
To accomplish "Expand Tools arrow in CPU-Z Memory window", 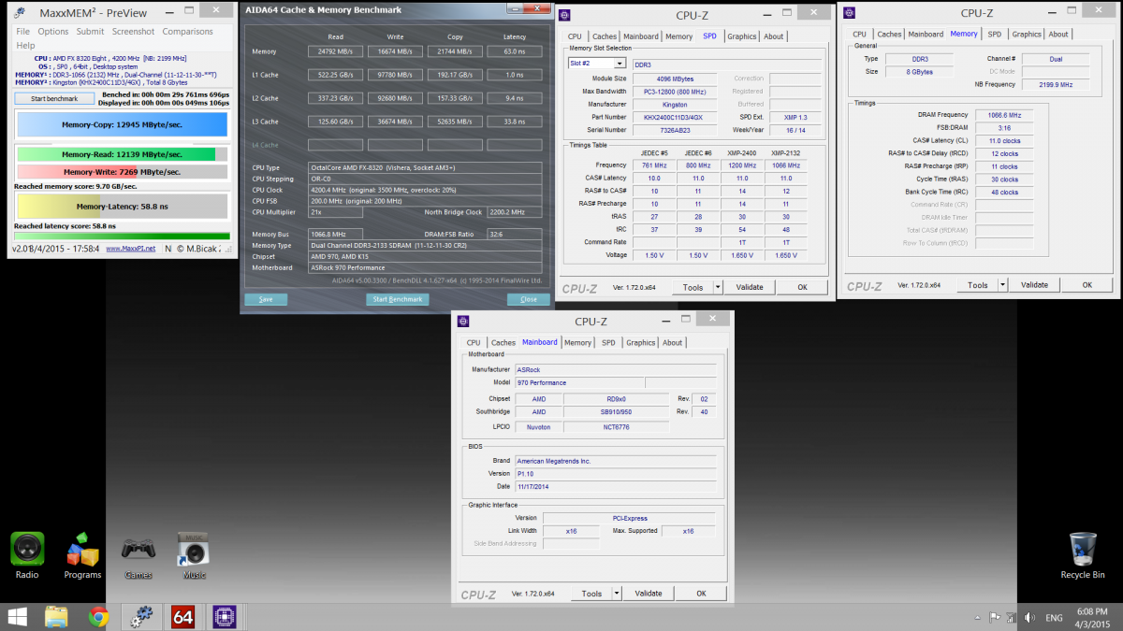I will click(x=1002, y=285).
